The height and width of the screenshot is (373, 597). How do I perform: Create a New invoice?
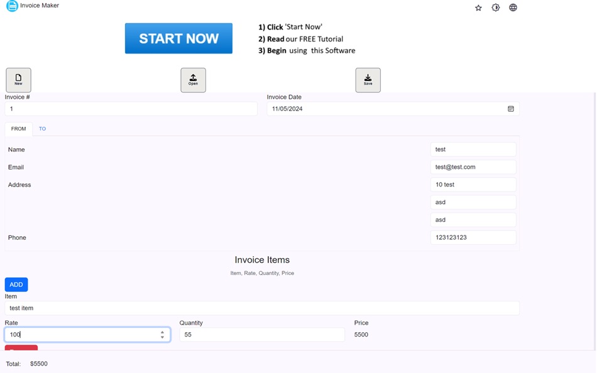18,80
